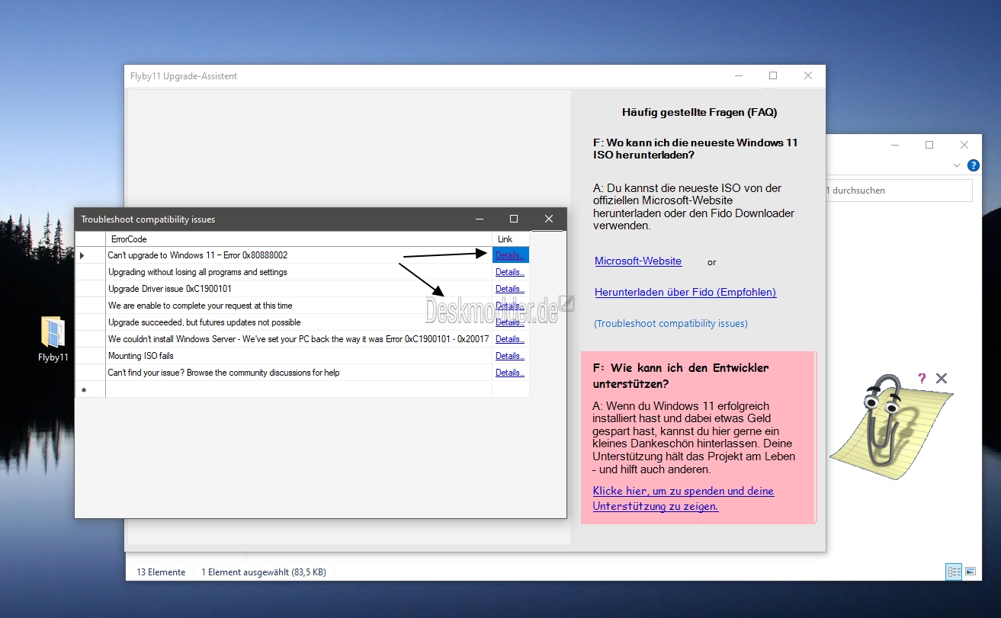
Task: Click the donation link 'Klicke hier, um zu spenden'
Action: coord(683,498)
